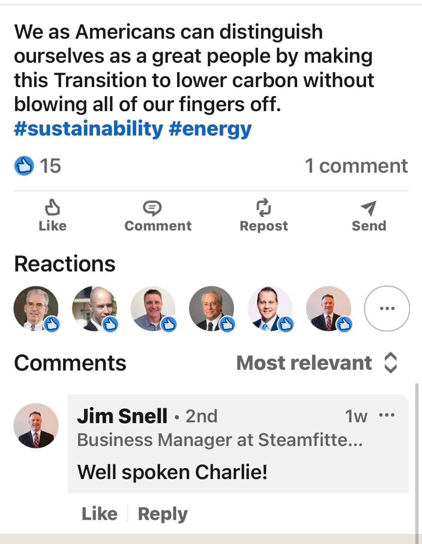
Task: Select first reactor with glasses and gray hair
Action: (35, 309)
